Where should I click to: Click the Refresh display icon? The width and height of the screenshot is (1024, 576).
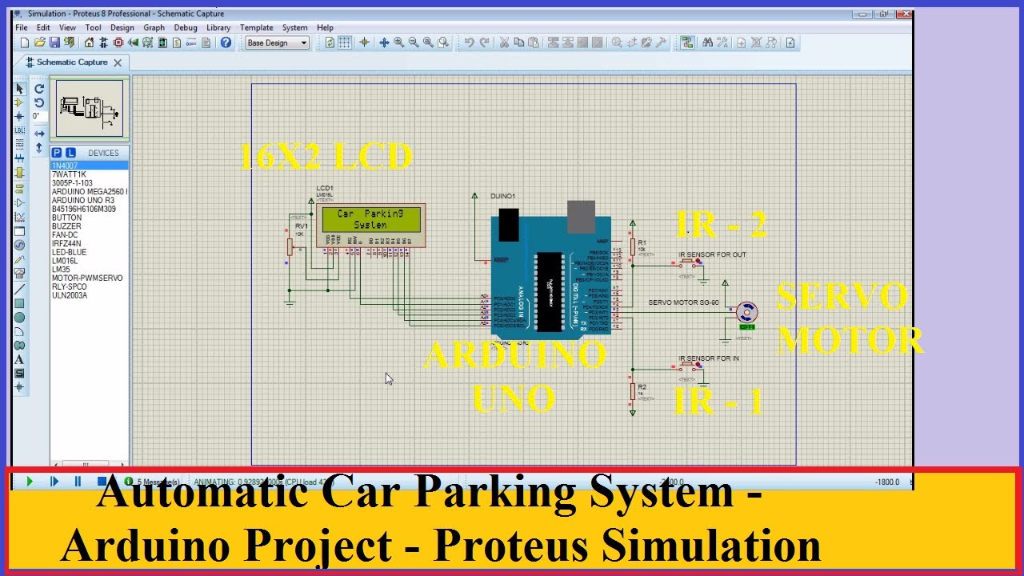[x=330, y=42]
